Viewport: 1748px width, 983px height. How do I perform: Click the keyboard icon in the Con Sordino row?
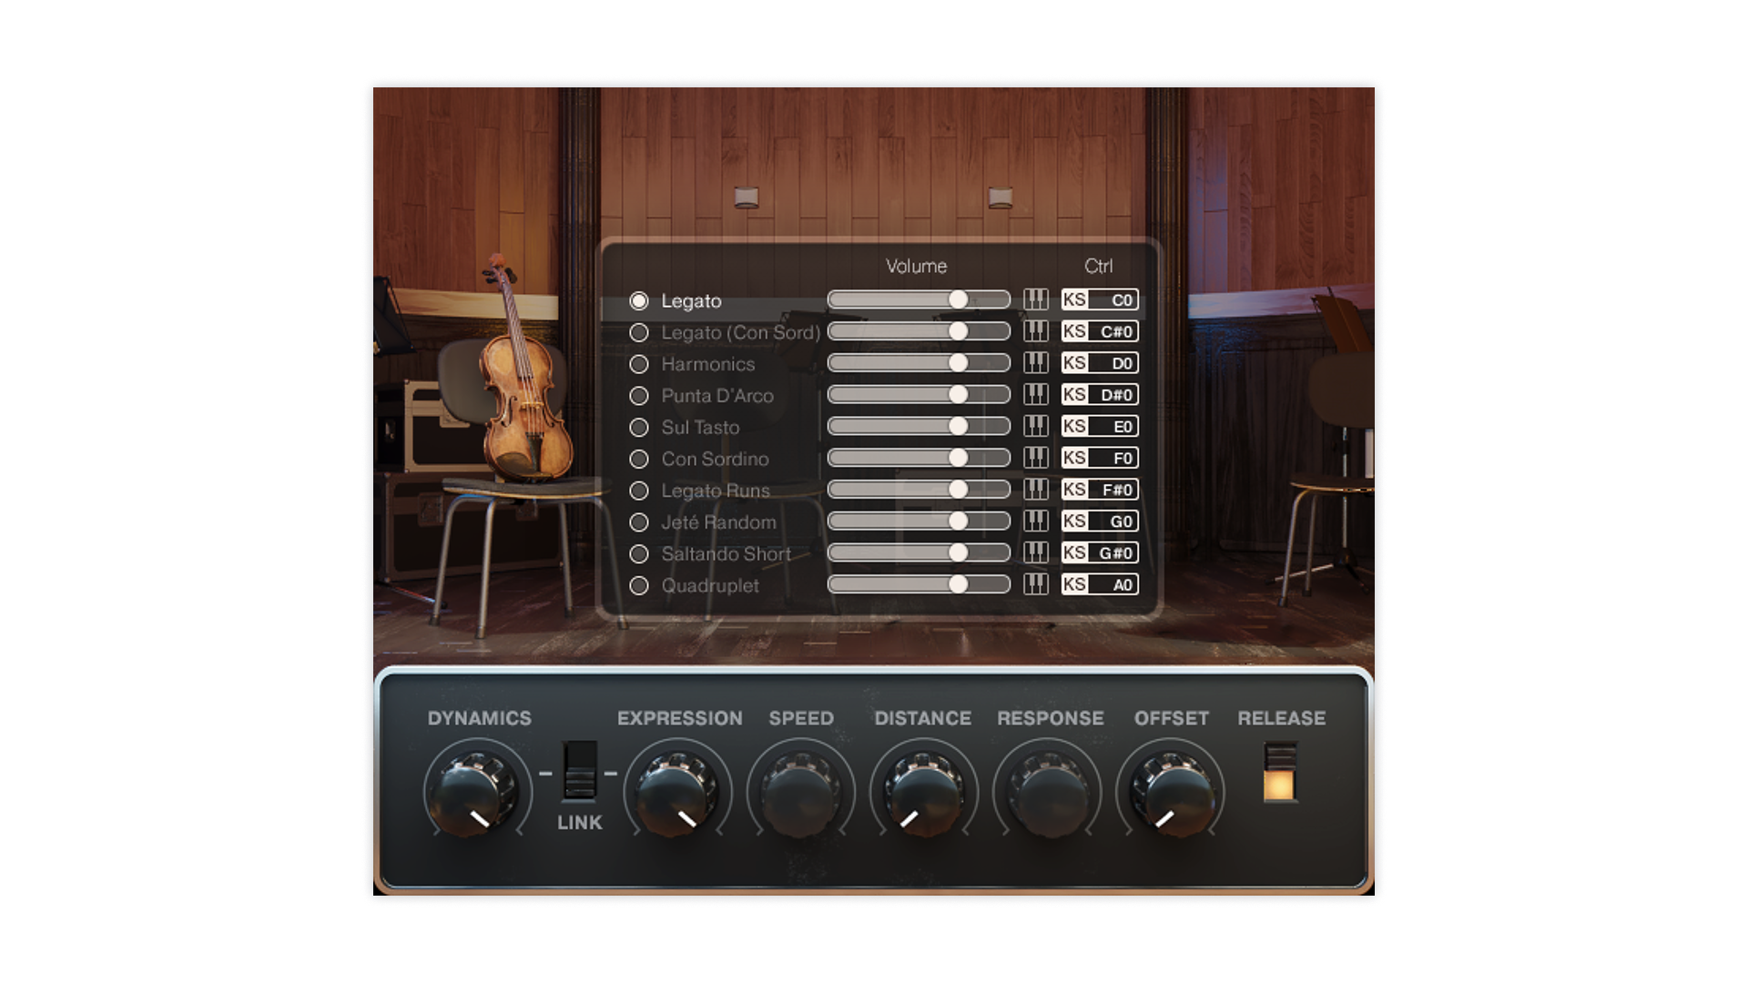point(1035,458)
